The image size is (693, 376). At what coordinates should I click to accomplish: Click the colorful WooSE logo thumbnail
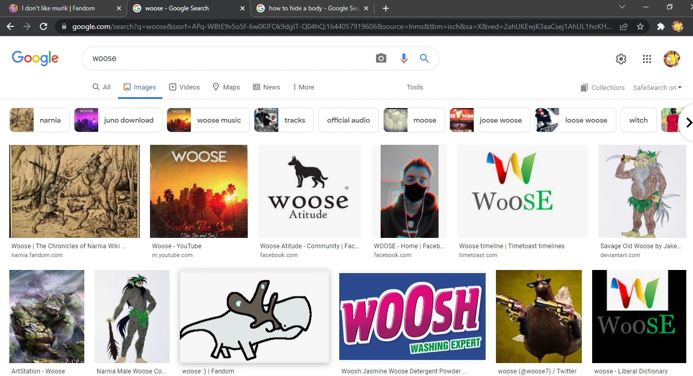pyautogui.click(x=522, y=191)
